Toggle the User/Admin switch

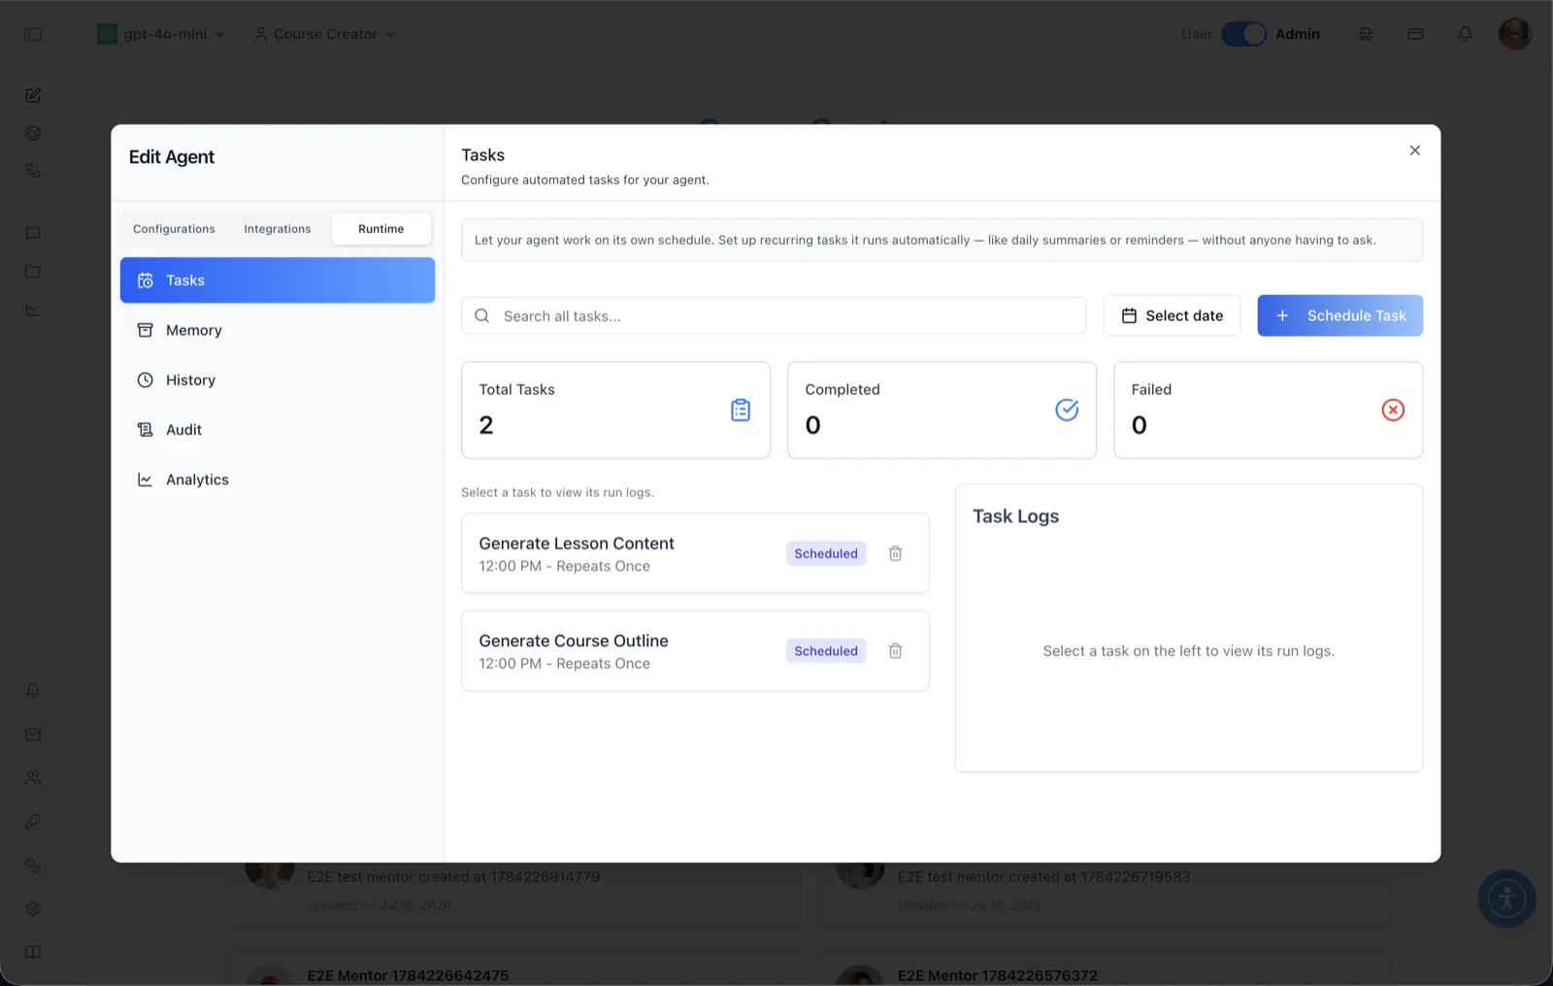(1243, 34)
